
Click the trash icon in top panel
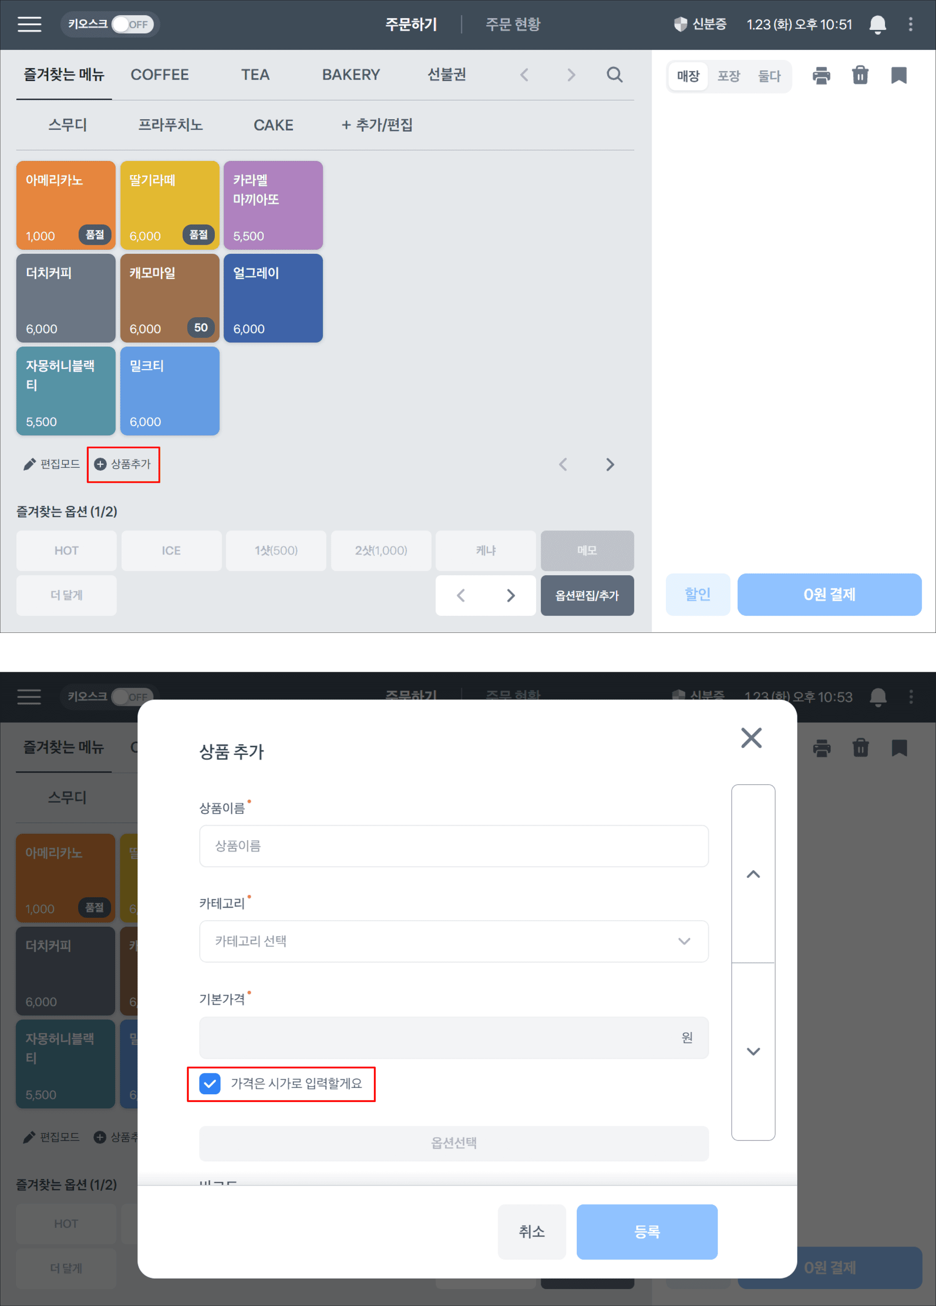click(860, 75)
